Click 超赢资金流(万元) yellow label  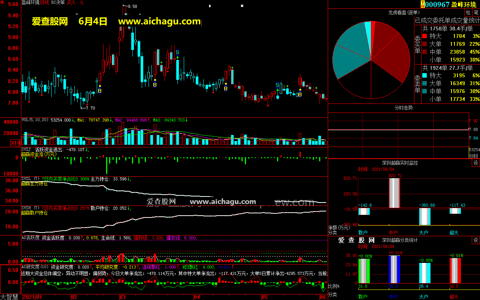coord(39,154)
